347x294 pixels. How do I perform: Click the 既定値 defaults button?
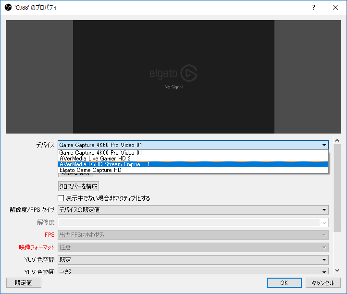tap(24, 283)
